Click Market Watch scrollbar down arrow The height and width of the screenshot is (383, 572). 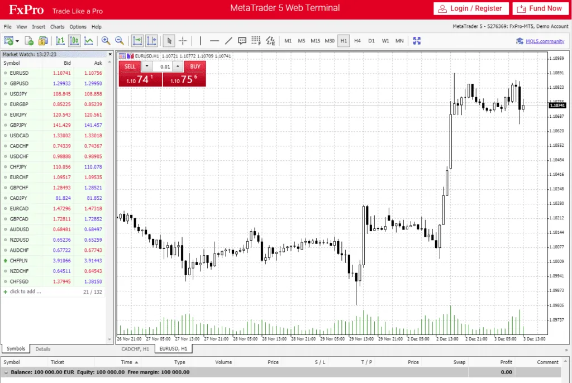point(109,339)
